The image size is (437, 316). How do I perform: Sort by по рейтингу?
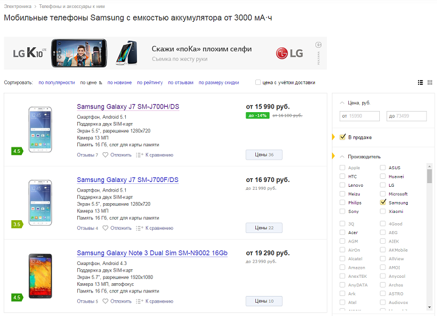pos(150,82)
